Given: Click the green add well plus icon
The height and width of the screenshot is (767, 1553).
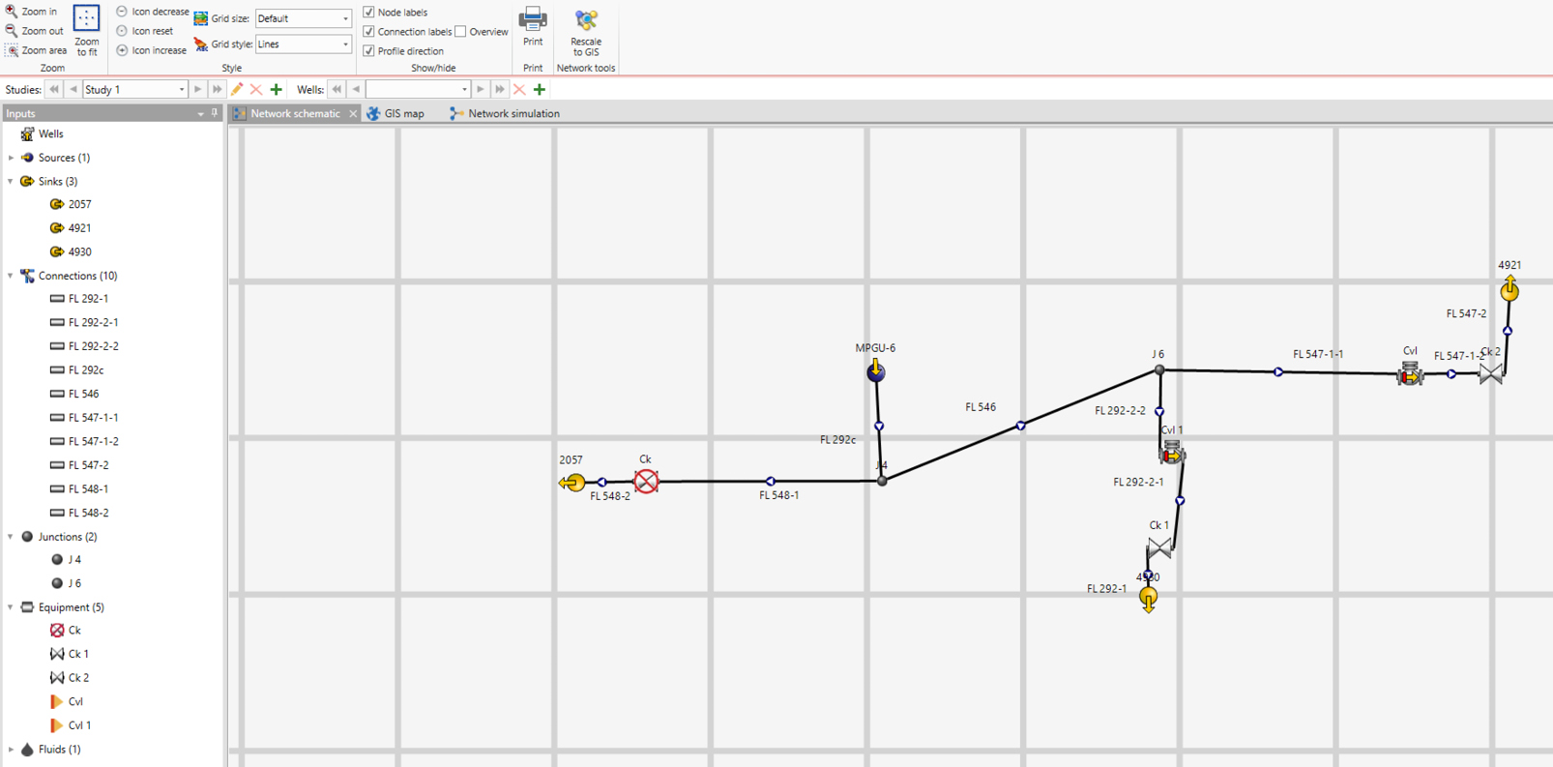Looking at the screenshot, I should click(x=540, y=90).
